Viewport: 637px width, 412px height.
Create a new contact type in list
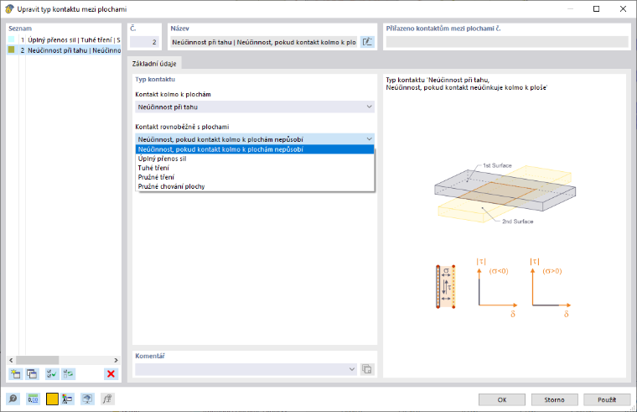click(15, 373)
